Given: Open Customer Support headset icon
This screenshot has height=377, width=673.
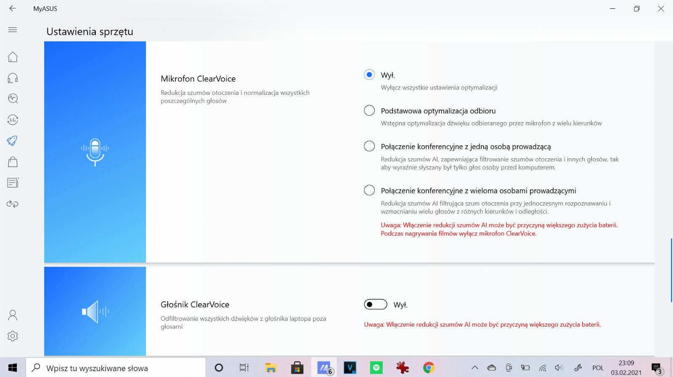Looking at the screenshot, I should point(13,78).
